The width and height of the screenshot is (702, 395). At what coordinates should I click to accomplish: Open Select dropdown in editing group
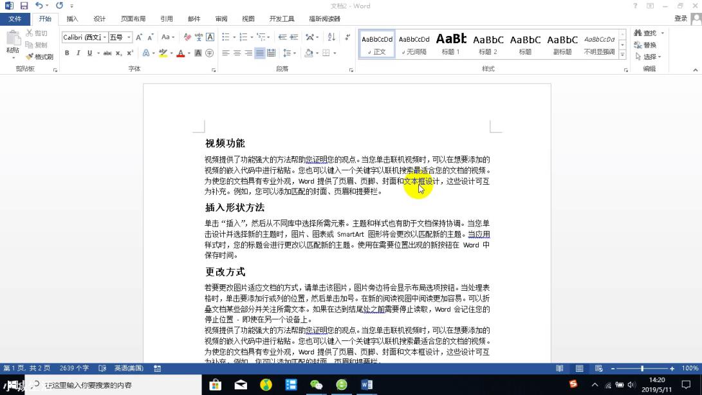point(648,57)
